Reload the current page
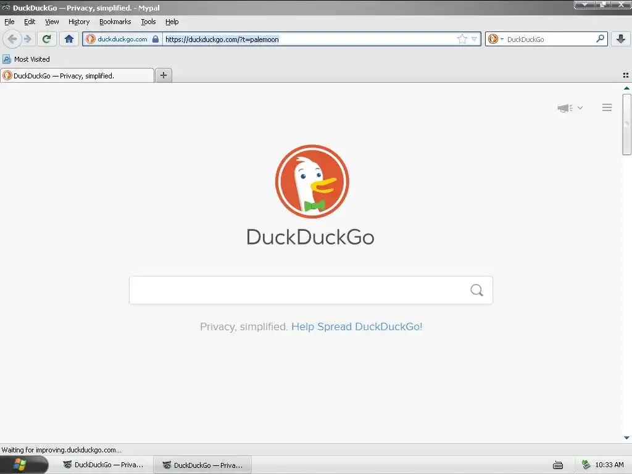This screenshot has width=632, height=474. point(47,39)
